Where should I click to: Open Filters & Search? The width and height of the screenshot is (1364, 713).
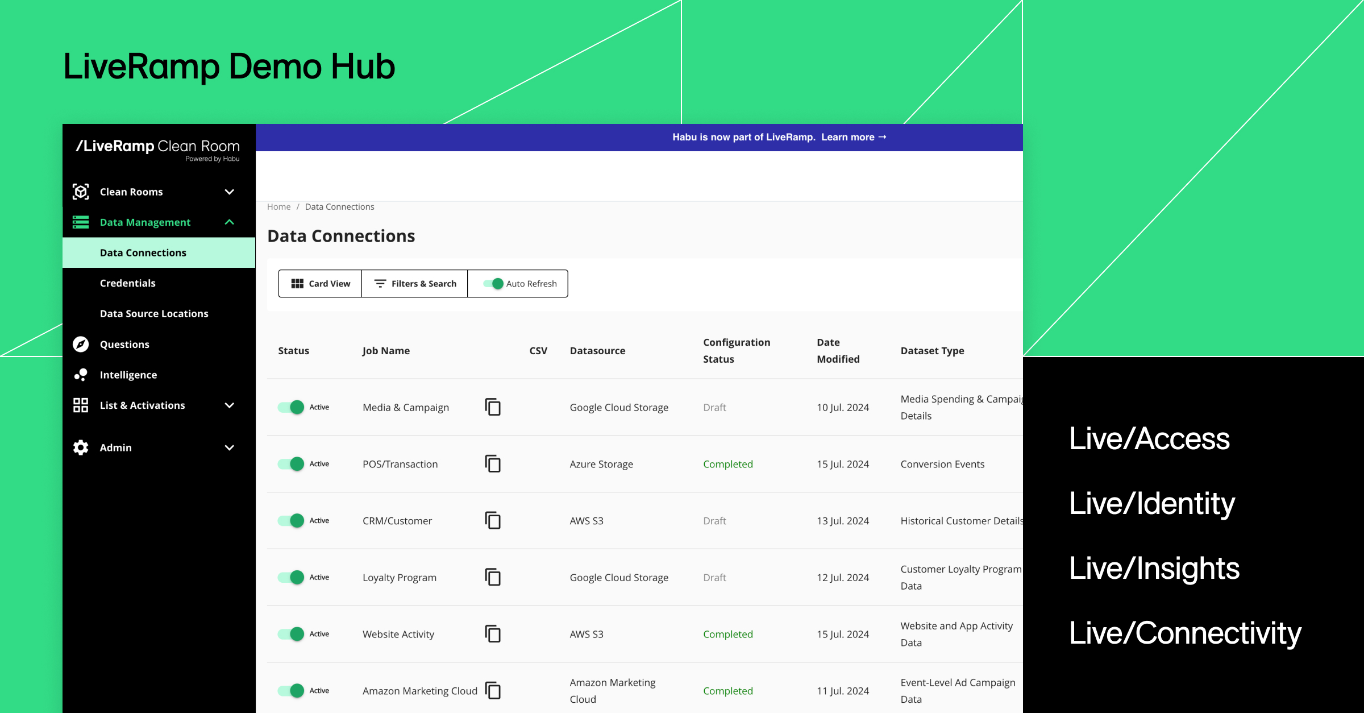pos(414,283)
